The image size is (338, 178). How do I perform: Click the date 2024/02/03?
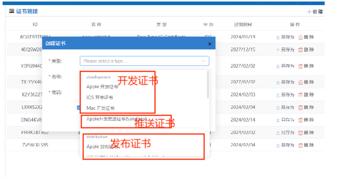coord(243,95)
